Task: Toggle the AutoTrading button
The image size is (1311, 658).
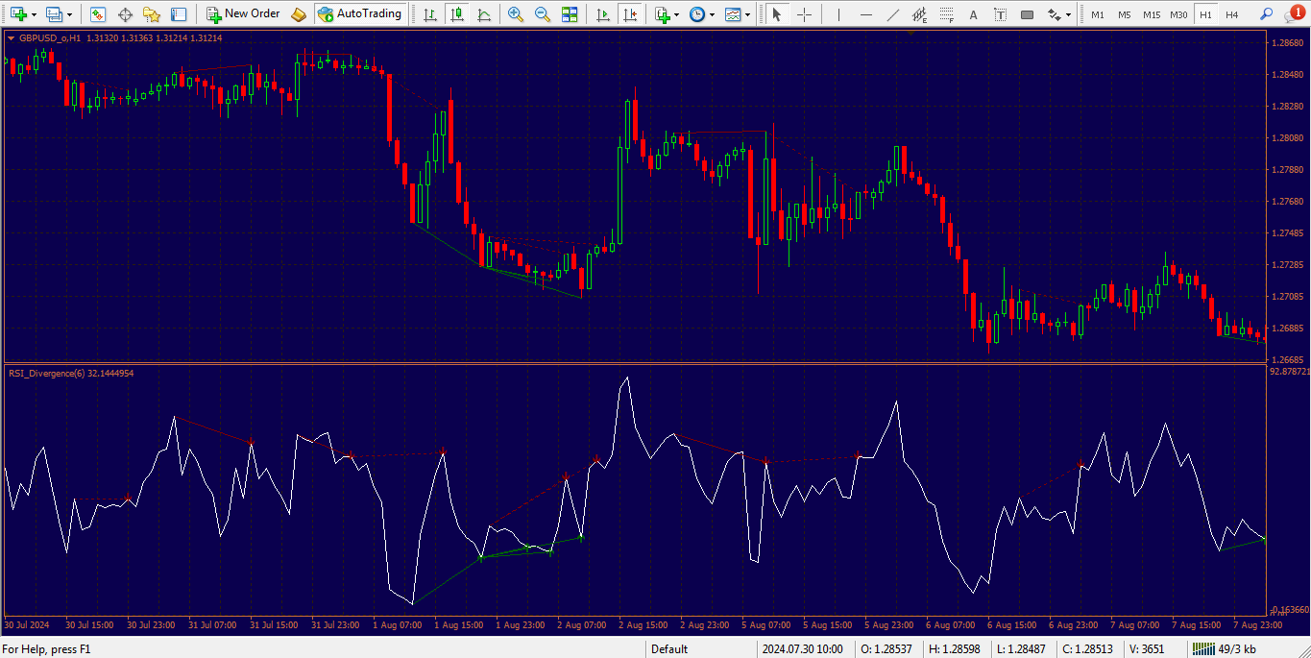Action: coord(359,13)
